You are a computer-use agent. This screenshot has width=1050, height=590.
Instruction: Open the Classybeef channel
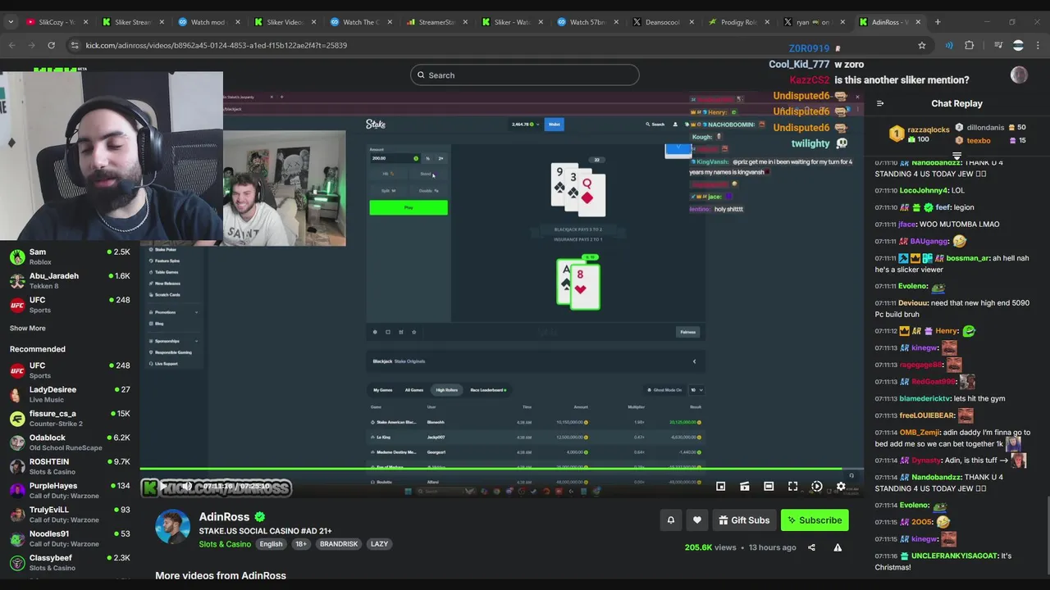[x=70, y=562]
